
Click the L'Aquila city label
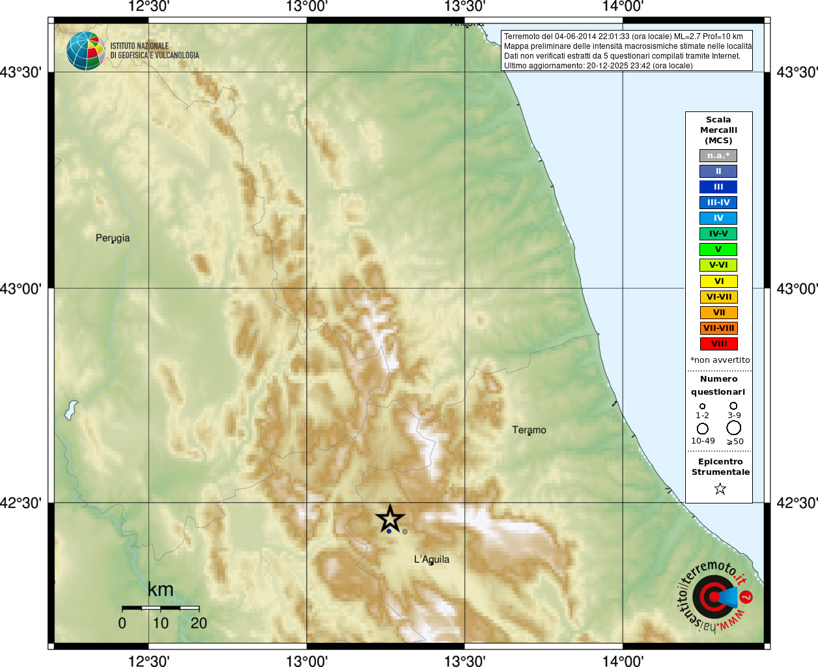point(432,560)
